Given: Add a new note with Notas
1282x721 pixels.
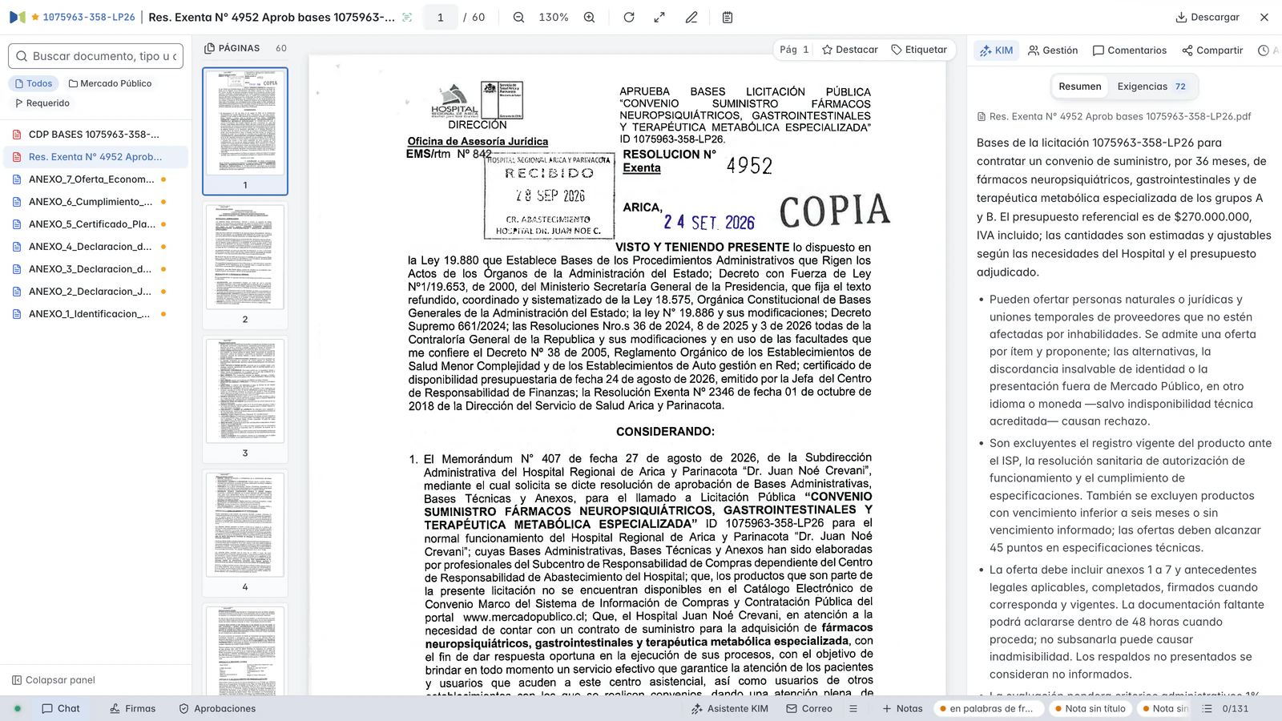Looking at the screenshot, I should click(902, 708).
